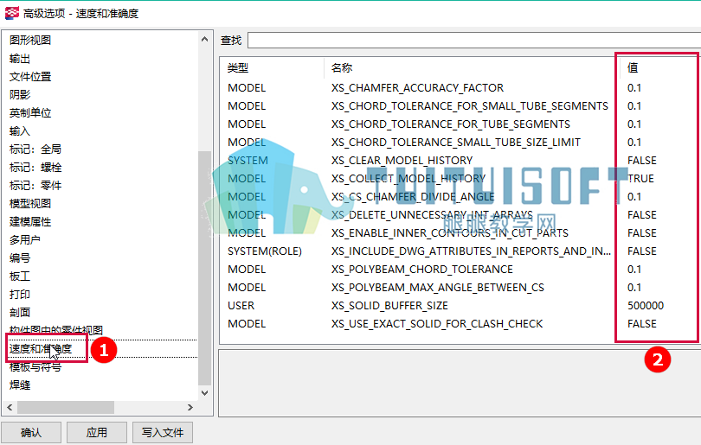Select the 模板与符号 category
Viewport: 701px width, 445px height.
35,367
